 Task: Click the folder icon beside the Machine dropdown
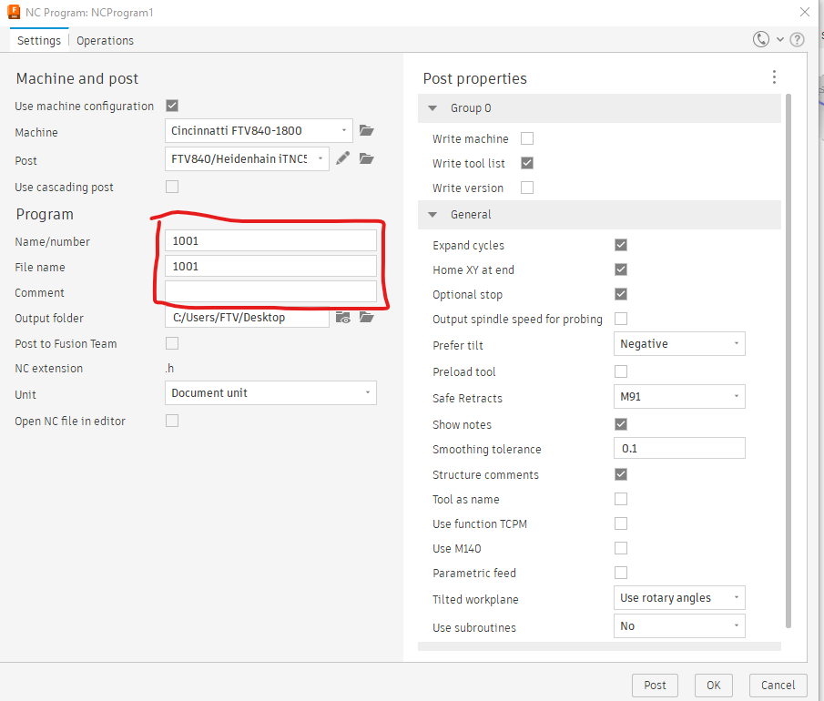pyautogui.click(x=367, y=130)
